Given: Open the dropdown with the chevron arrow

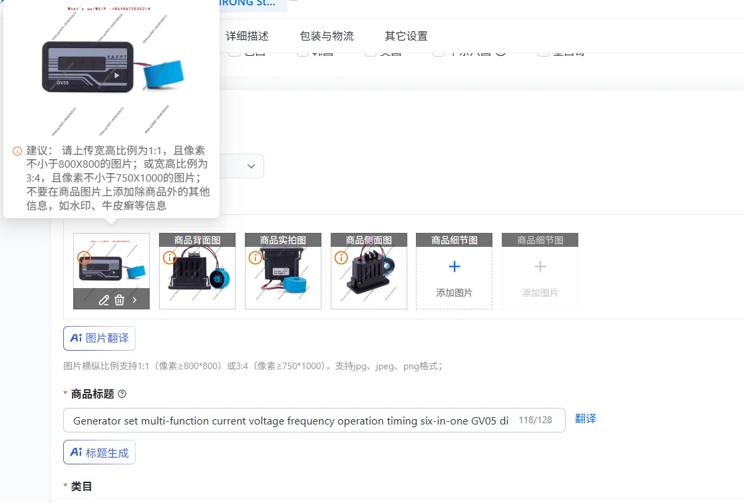Looking at the screenshot, I should (x=251, y=166).
